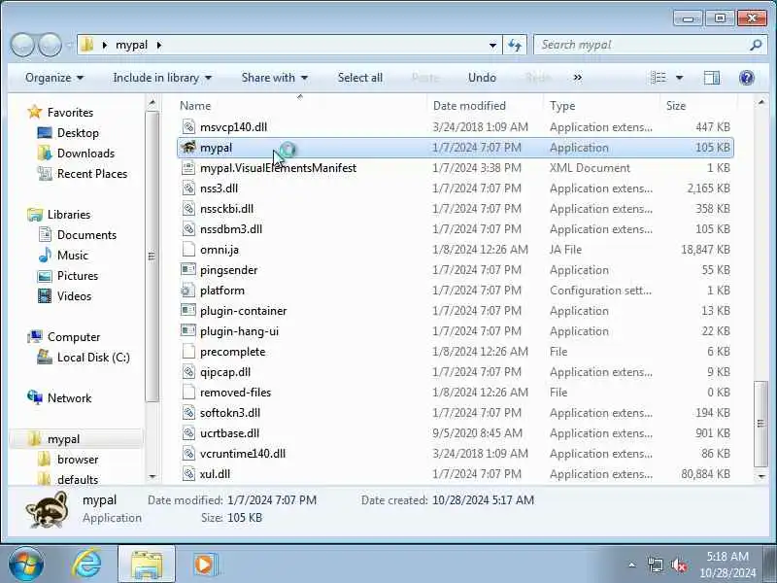
Task: Open the Pictures library
Action: click(78, 276)
